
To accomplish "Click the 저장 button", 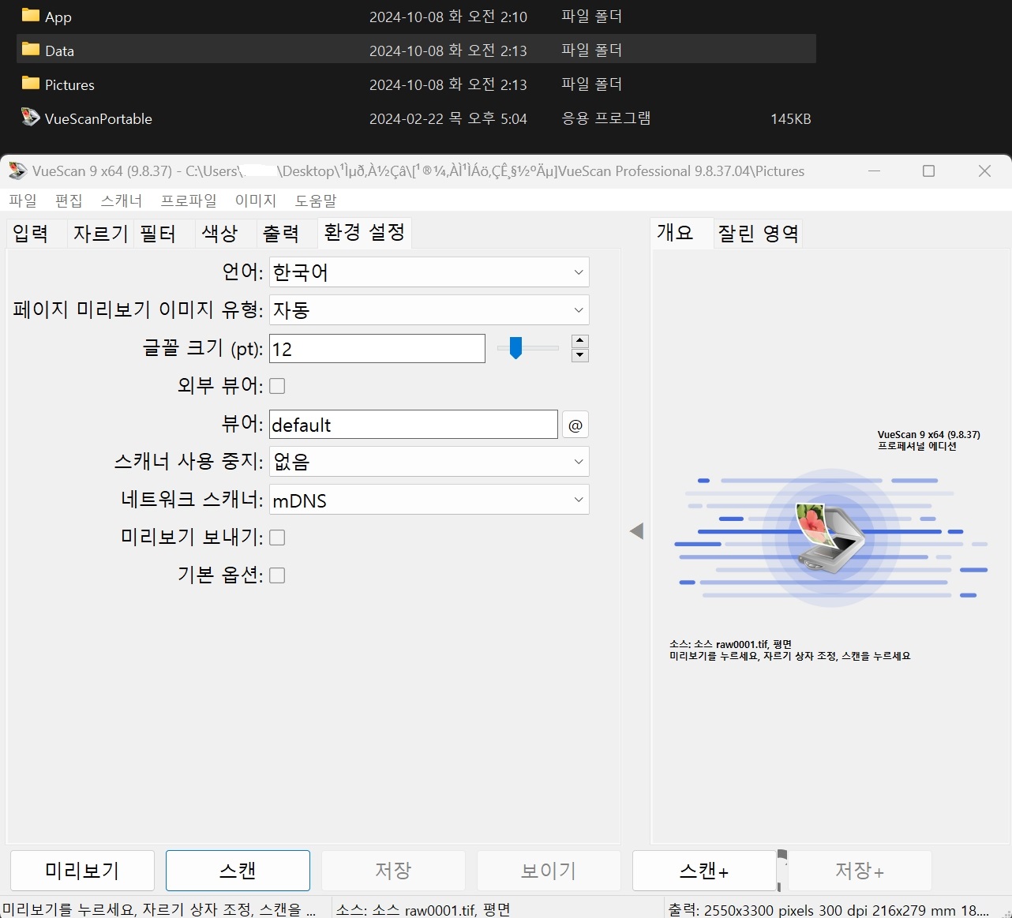I will pos(393,870).
